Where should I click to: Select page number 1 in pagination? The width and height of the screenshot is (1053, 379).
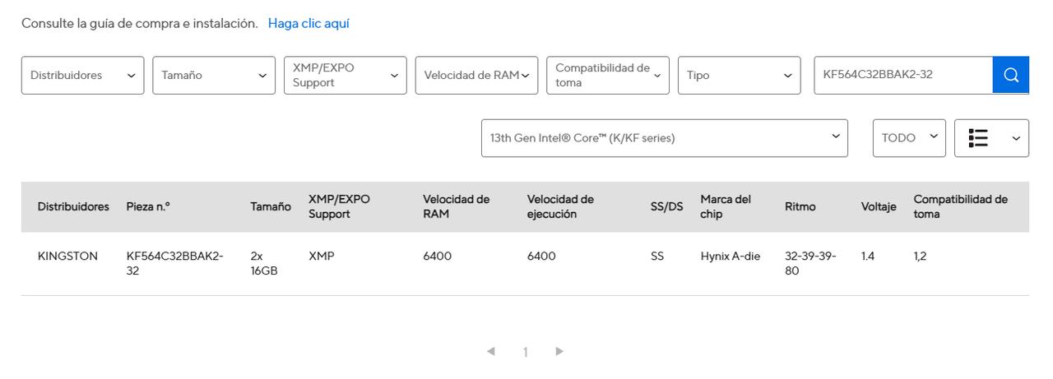click(526, 352)
